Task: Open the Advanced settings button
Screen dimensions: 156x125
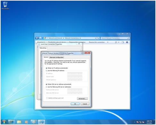Action: coord(82,98)
